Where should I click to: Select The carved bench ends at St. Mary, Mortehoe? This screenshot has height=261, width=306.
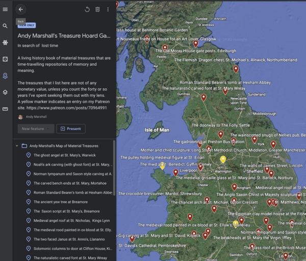(70, 184)
